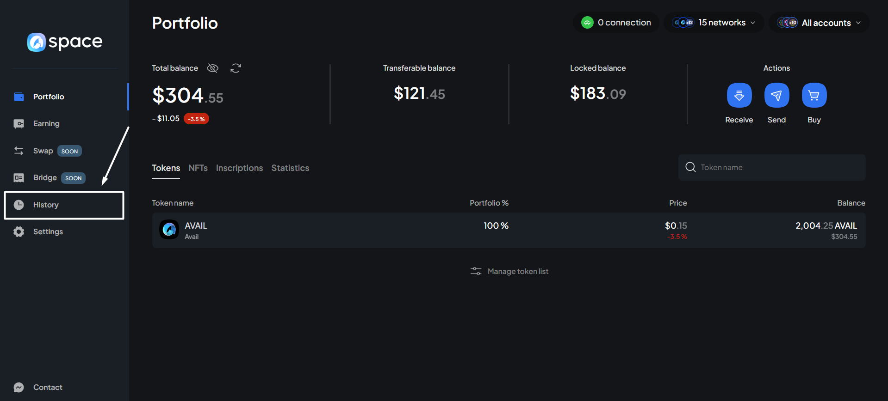
Task: Click the Receive action icon
Action: [739, 95]
